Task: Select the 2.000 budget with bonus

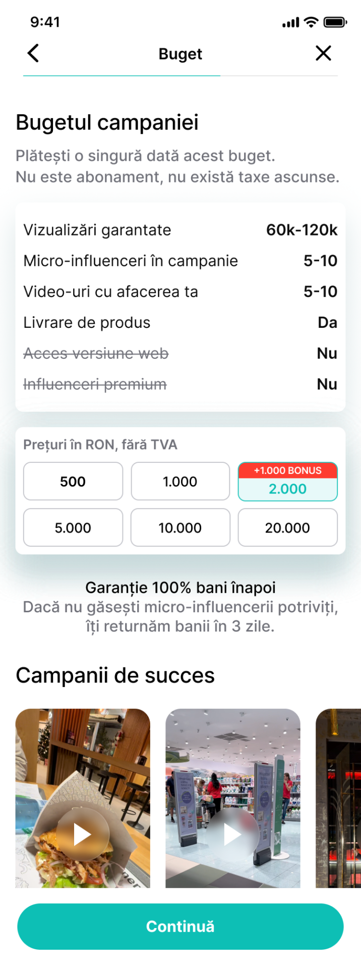Action: click(287, 489)
